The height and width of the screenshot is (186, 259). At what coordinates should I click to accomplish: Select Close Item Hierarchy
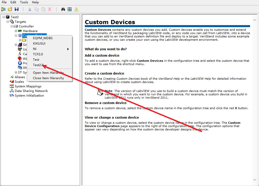[x=50, y=78]
